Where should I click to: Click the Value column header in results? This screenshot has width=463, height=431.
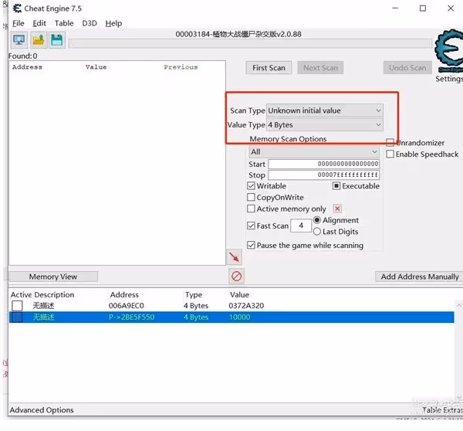[x=96, y=67]
